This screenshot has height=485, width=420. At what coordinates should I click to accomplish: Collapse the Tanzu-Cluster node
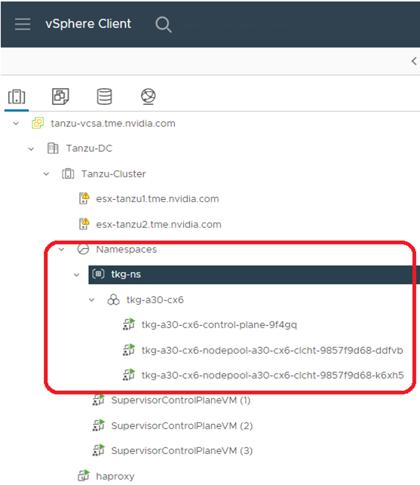46,173
